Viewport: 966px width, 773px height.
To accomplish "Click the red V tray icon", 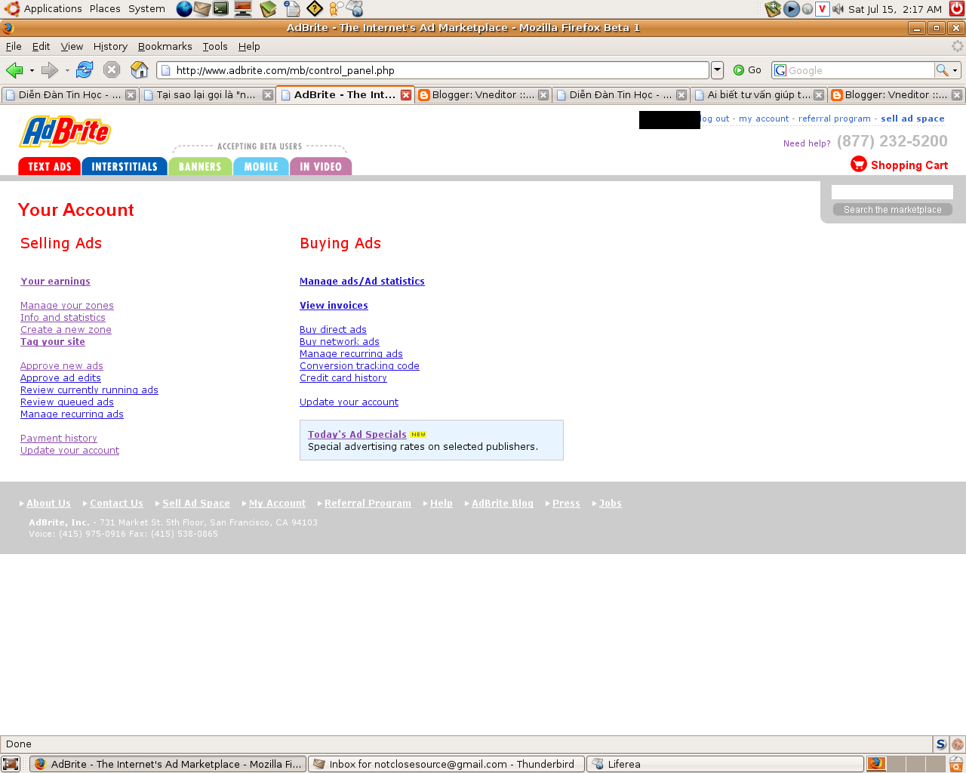I will pos(822,9).
